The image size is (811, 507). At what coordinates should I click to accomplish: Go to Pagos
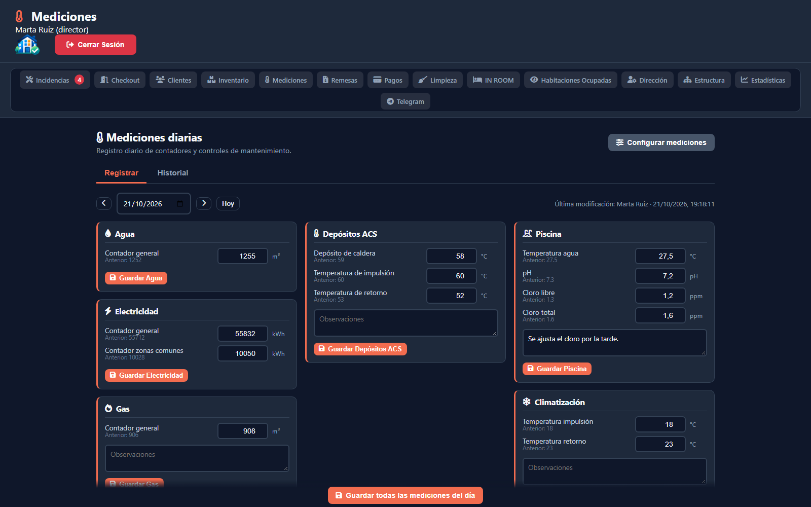[388, 80]
